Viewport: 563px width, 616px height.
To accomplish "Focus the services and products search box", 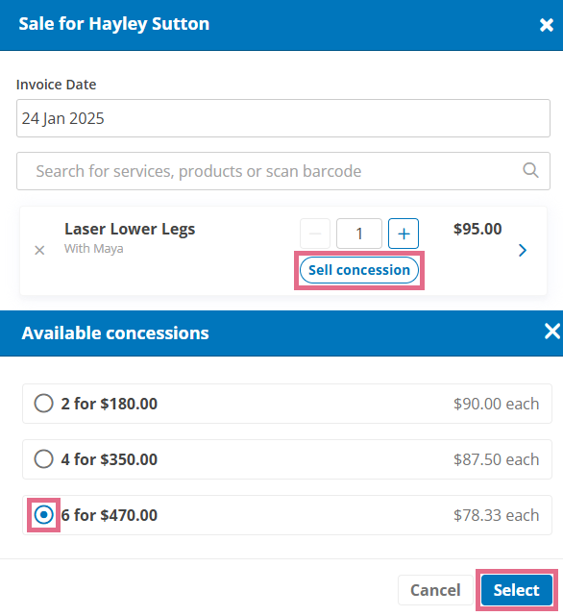I will tap(283, 171).
